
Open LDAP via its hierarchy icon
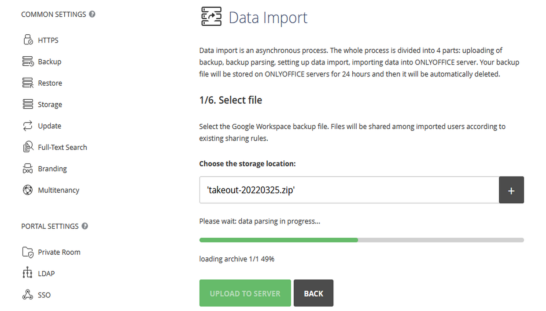[x=27, y=273]
